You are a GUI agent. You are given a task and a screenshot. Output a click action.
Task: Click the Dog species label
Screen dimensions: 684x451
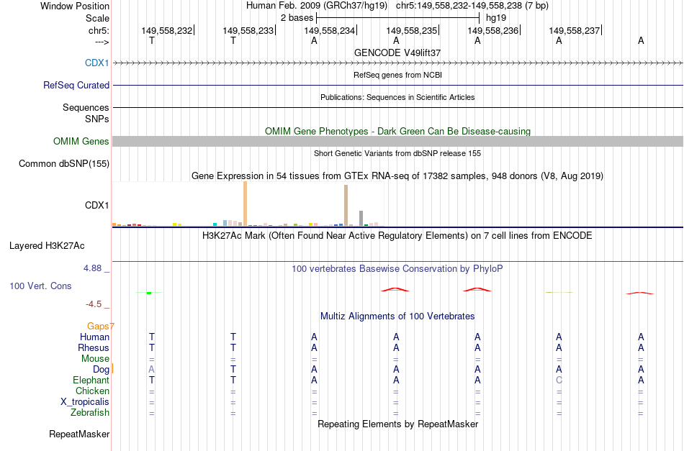[x=101, y=370]
